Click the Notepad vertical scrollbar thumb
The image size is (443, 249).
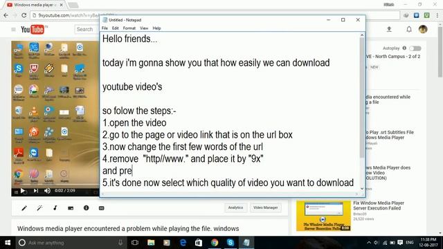pyautogui.click(x=362, y=98)
